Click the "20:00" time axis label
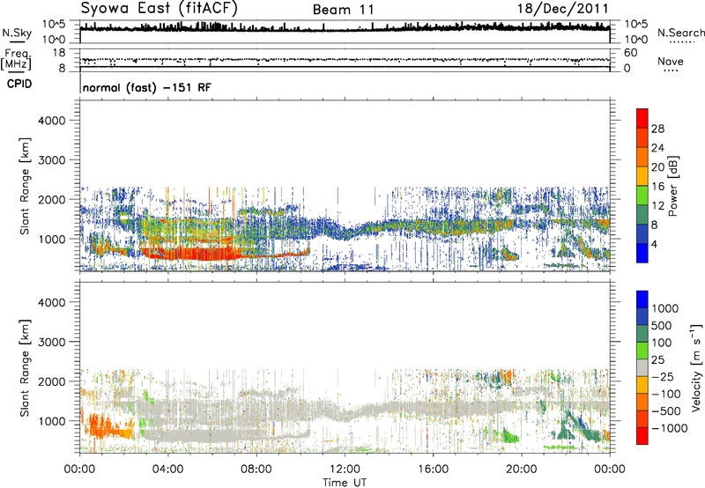 [522, 470]
